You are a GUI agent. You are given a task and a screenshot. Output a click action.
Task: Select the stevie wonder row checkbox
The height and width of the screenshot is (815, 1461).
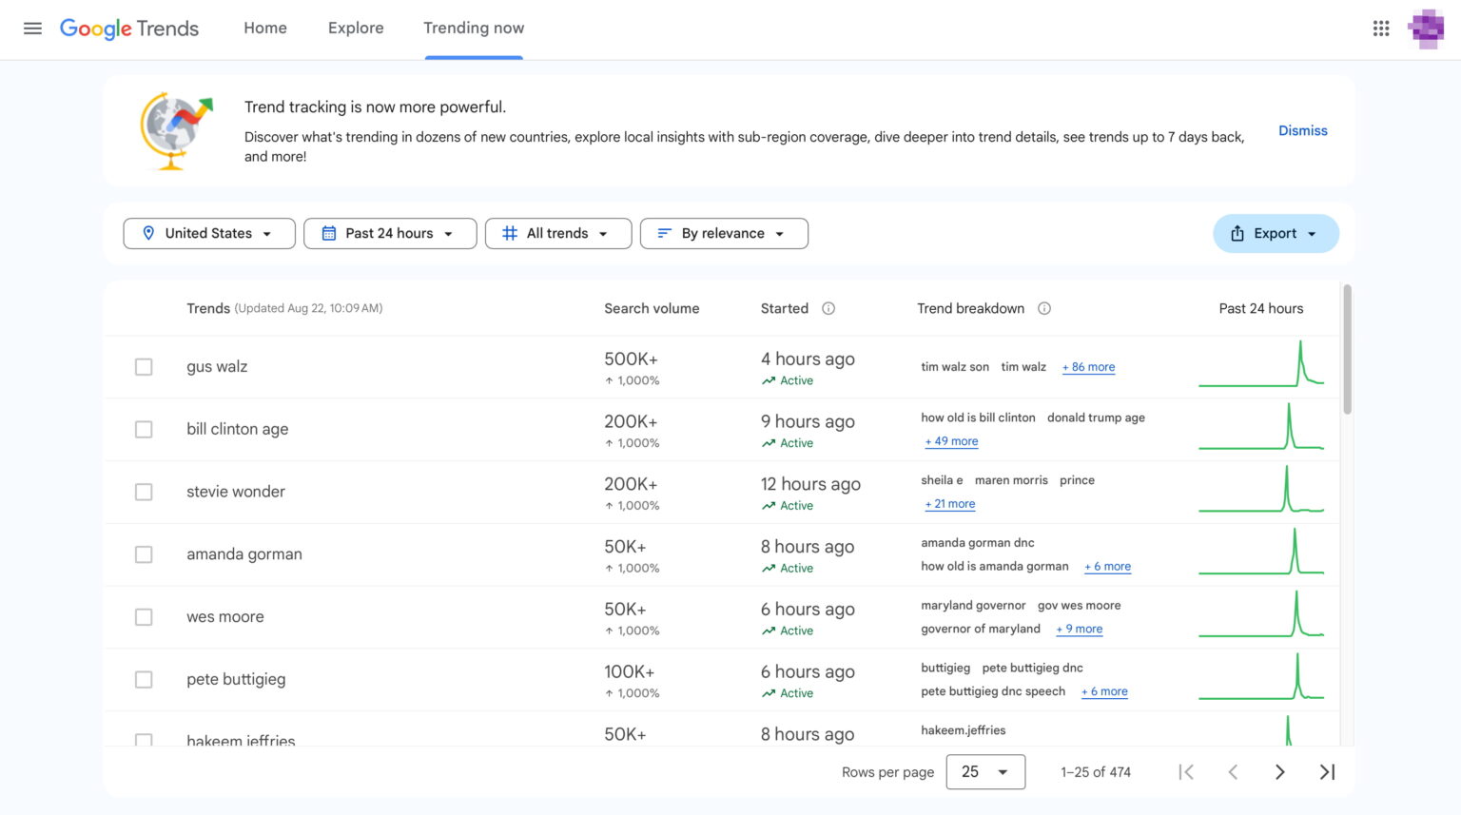click(144, 492)
